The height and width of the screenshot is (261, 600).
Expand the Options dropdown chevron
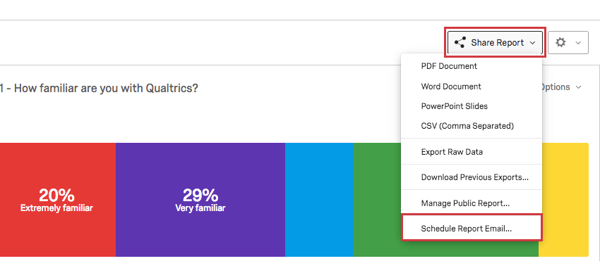pos(578,87)
